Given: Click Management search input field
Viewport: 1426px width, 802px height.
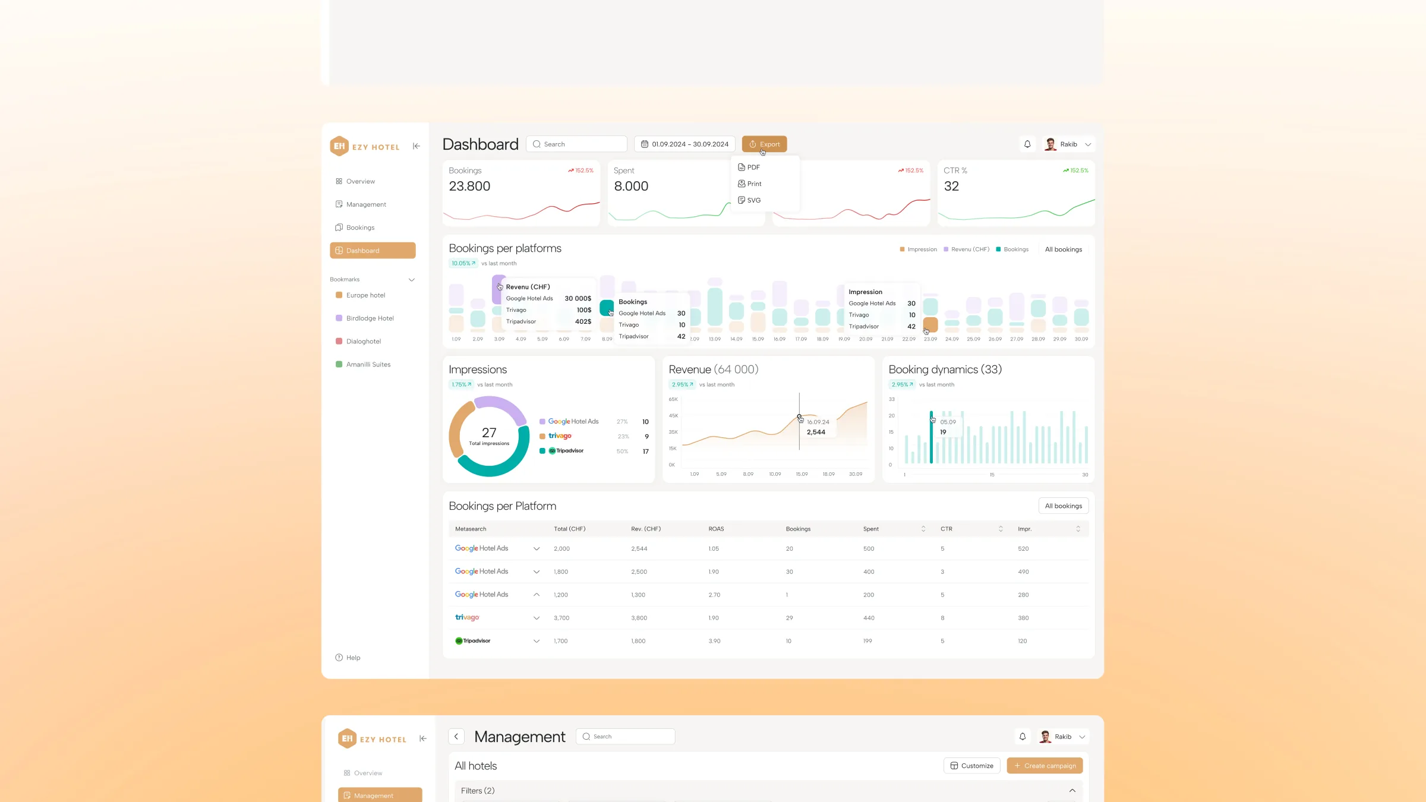Looking at the screenshot, I should tap(625, 737).
